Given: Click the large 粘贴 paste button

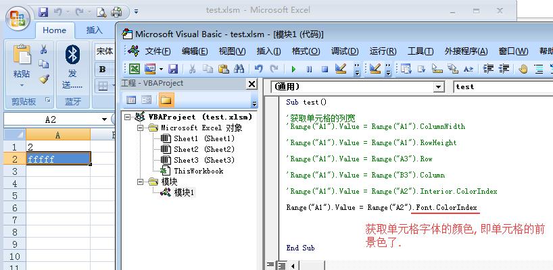Looking at the screenshot, I should tap(22, 61).
